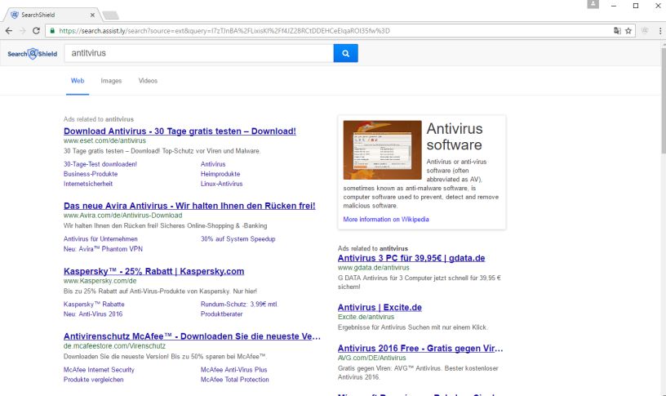This screenshot has height=396, width=666.
Task: Open Avira Phantom VPN sublink
Action: click(x=103, y=248)
